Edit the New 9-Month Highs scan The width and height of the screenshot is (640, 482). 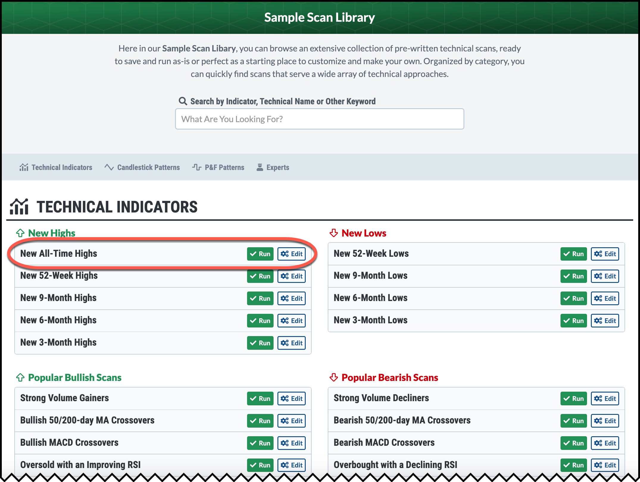click(291, 298)
